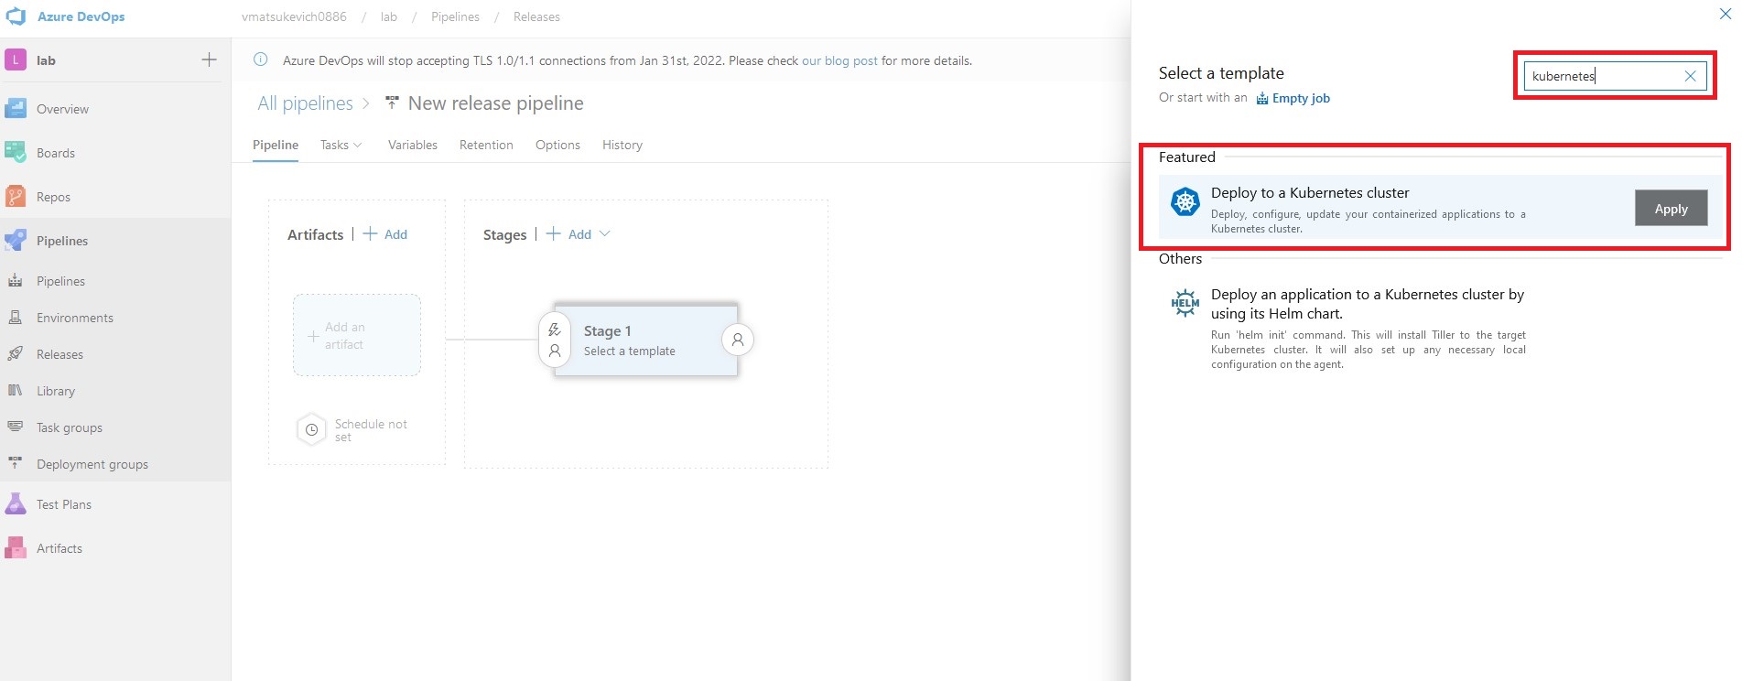Open Test Plans flask icon
Viewport: 1742px width, 681px height.
16,504
